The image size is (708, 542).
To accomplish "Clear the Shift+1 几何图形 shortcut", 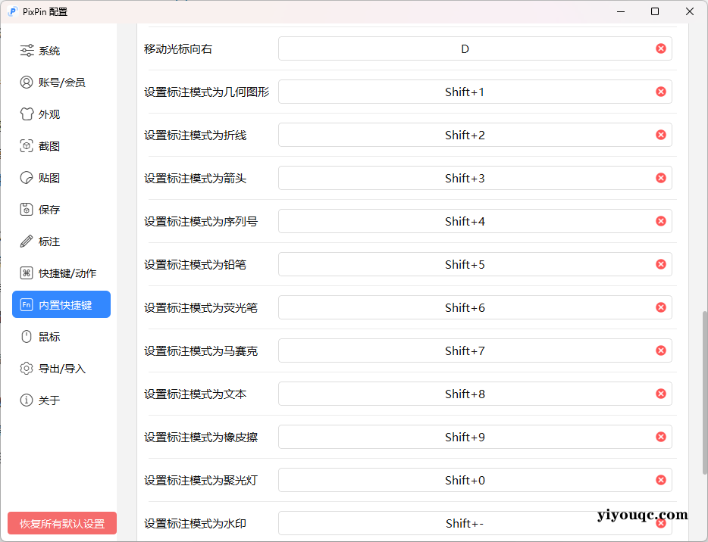I will (660, 91).
